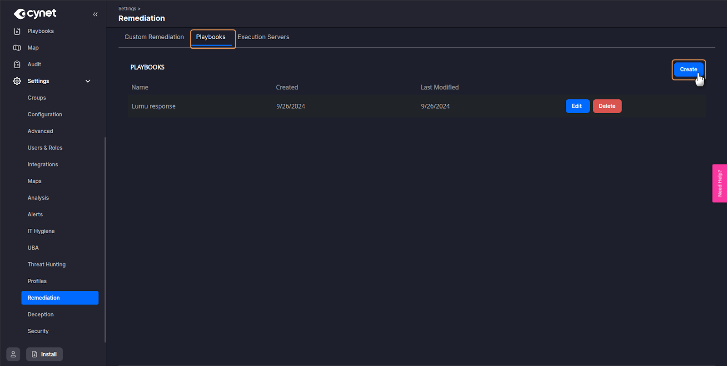Viewport: 727px width, 366px height.
Task: Open the user profile icon
Action: pyautogui.click(x=13, y=354)
